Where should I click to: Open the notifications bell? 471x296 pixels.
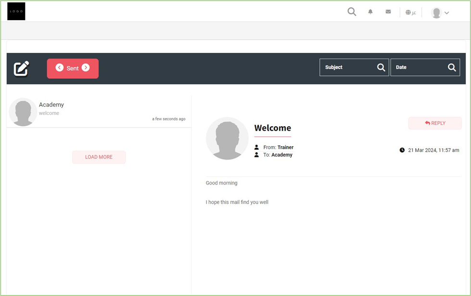click(370, 12)
